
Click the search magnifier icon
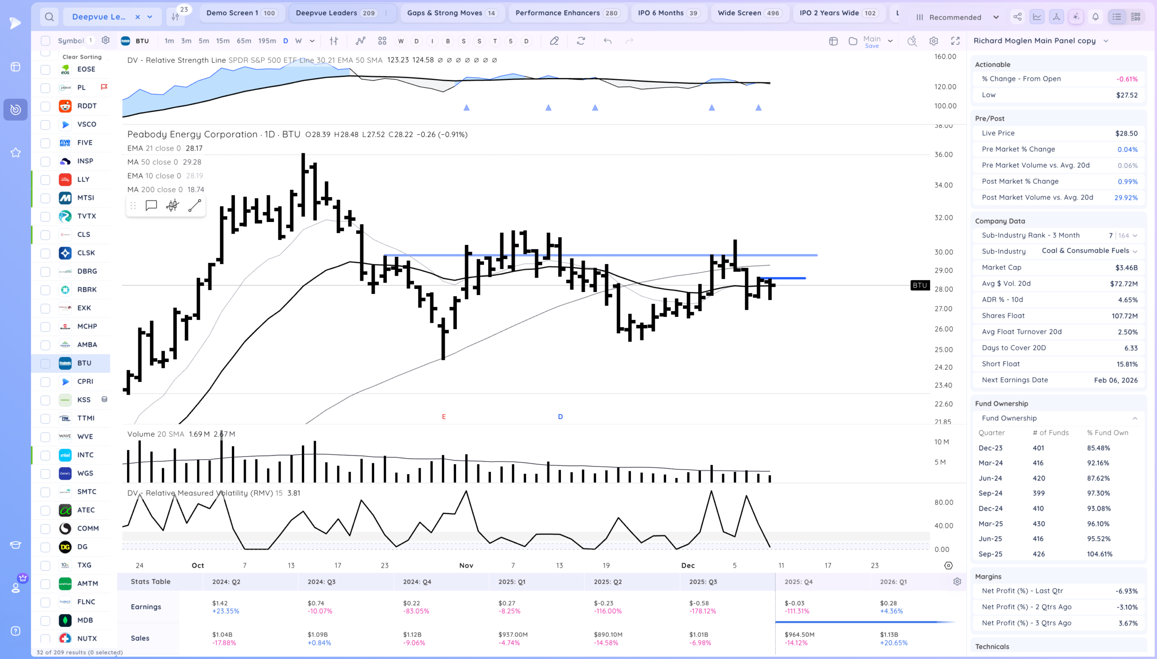49,17
